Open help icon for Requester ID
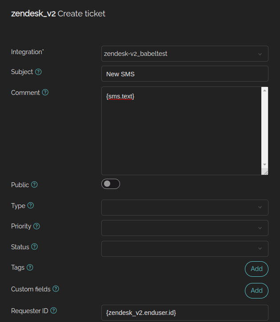This screenshot has width=280, height=322. 54,310
